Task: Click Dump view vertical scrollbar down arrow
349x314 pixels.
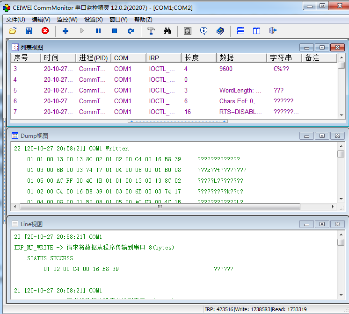Action: pyautogui.click(x=341, y=199)
